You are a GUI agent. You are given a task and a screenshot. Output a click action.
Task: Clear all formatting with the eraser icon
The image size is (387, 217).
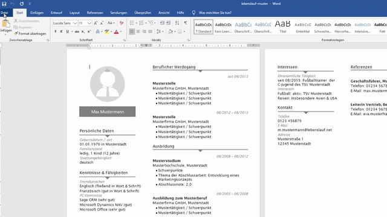tap(122, 23)
